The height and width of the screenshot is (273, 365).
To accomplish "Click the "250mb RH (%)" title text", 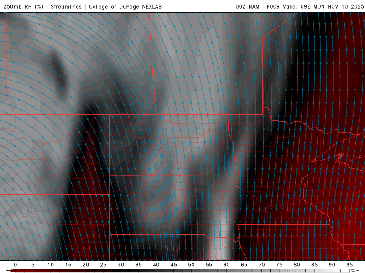I will [24, 6].
